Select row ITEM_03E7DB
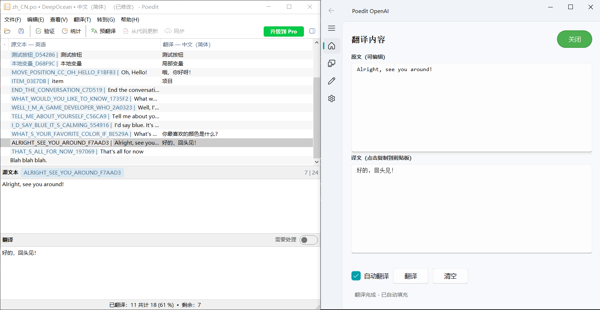Screen dimensions: 600x310 [x=157, y=81]
